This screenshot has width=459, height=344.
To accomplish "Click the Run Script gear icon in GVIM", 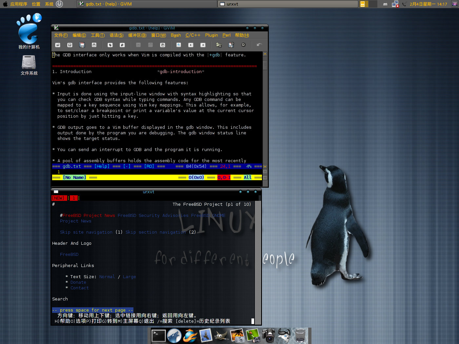I will pos(243,45).
